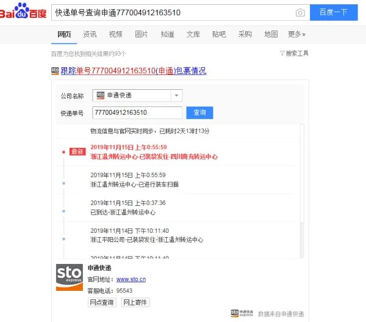
Task: Click latest status 已装袋发往-四川南充转运中心
Action: pyautogui.click(x=154, y=156)
